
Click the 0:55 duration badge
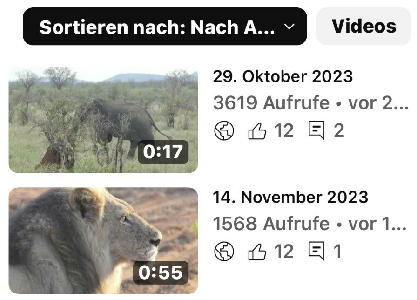click(161, 273)
